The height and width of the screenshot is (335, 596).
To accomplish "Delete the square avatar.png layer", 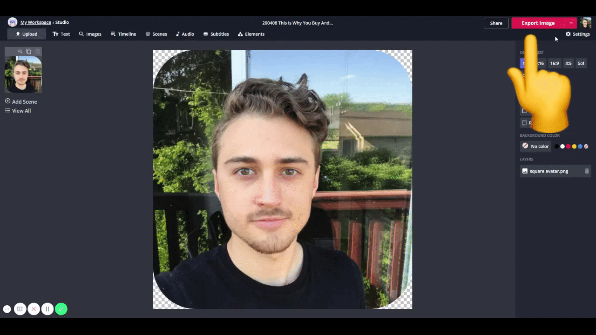I will 587,171.
